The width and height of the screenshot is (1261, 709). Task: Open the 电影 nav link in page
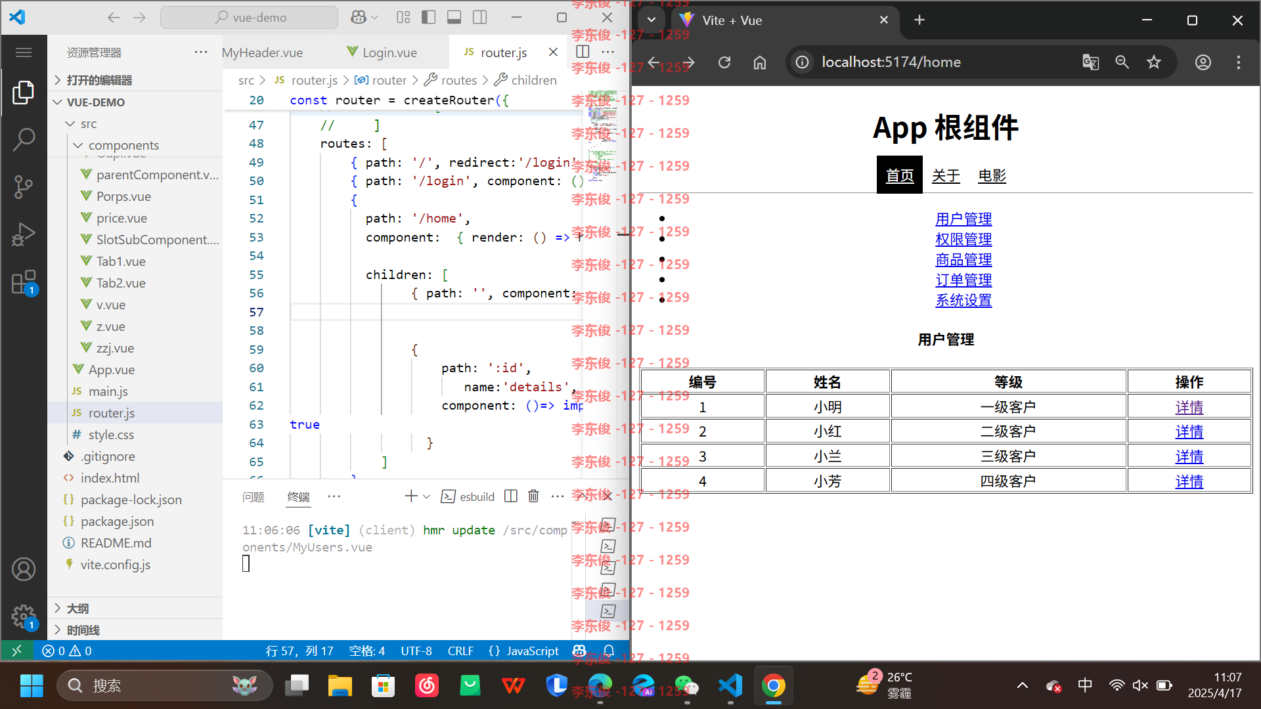coord(992,176)
